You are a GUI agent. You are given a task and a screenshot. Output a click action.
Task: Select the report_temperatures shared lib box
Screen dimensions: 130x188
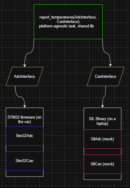(x=68, y=22)
